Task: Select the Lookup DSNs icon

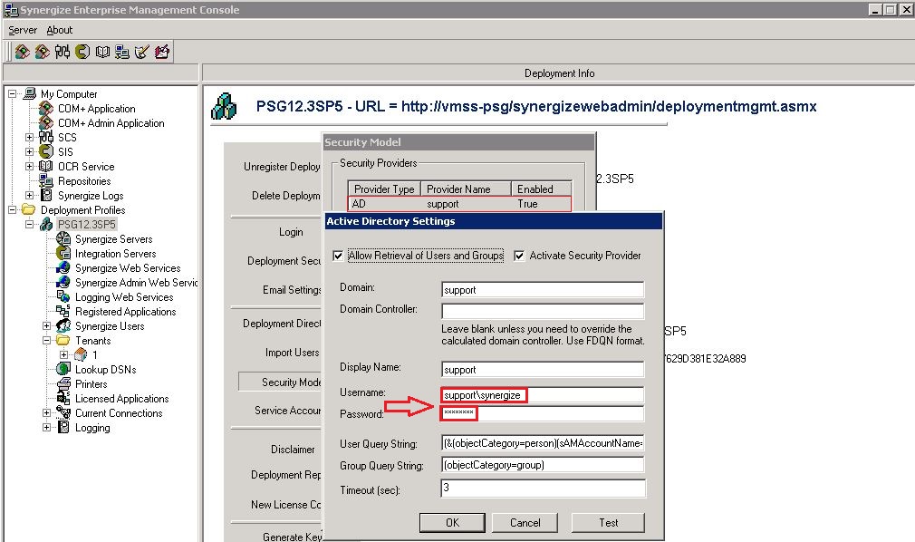Action: pos(63,369)
